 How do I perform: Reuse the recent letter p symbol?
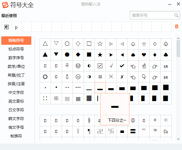(16, 27)
